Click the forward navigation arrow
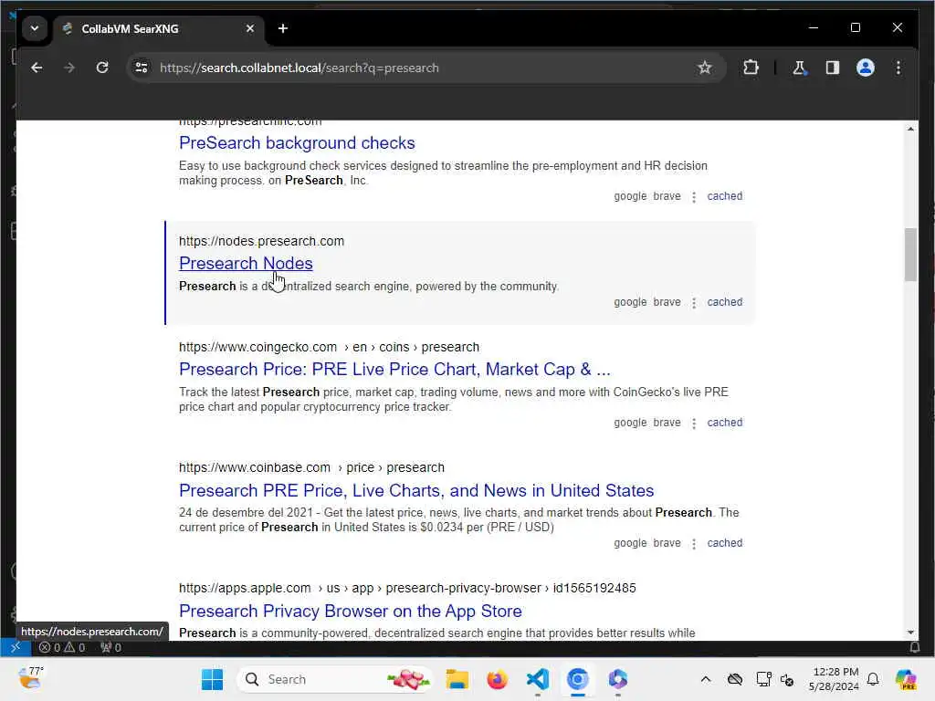The image size is (935, 701). (x=69, y=68)
